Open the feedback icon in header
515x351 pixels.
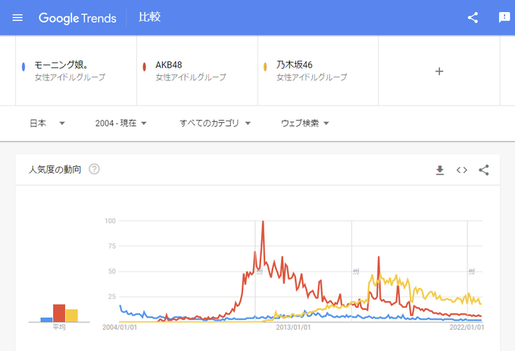click(504, 17)
